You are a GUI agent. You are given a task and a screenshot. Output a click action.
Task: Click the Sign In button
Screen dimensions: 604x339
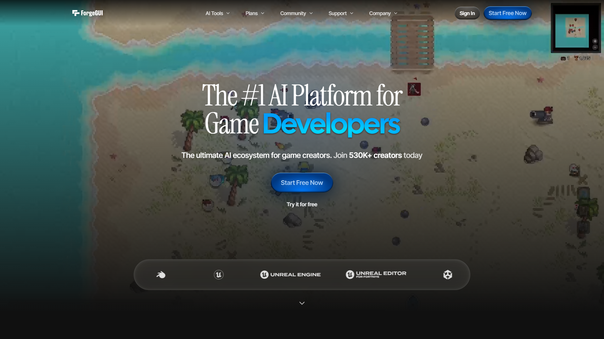[x=467, y=13]
